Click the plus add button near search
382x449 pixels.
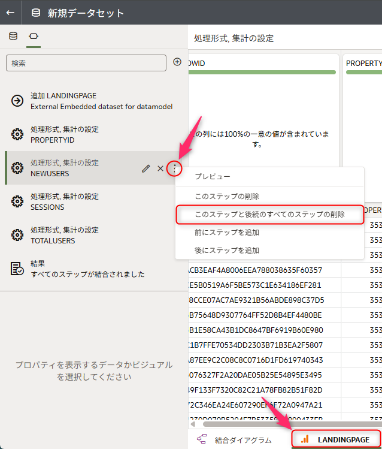(x=177, y=62)
